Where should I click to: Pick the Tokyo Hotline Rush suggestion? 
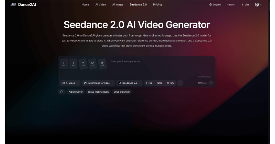[98, 92]
